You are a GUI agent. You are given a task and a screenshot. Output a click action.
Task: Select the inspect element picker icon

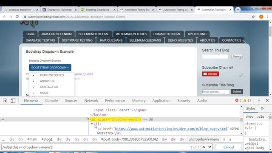coord(5,101)
